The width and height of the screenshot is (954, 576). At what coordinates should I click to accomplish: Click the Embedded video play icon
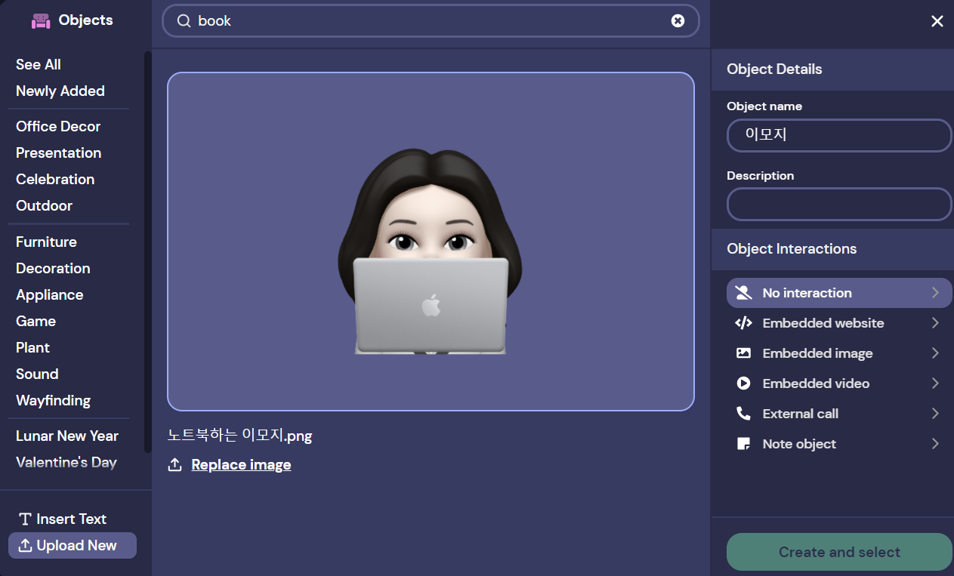click(743, 383)
